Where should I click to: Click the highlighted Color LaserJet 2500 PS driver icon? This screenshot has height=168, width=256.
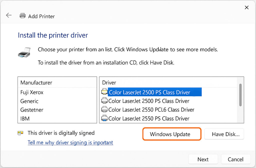click(104, 92)
